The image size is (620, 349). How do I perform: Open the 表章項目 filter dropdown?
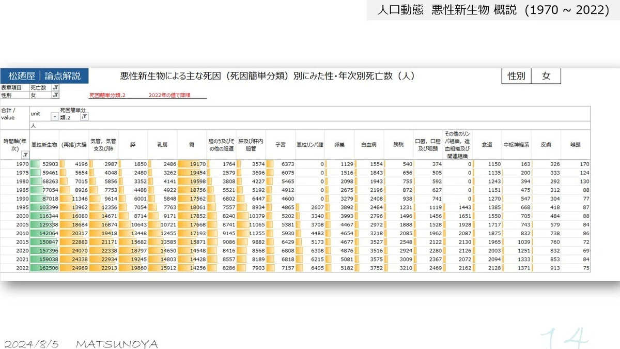click(56, 88)
